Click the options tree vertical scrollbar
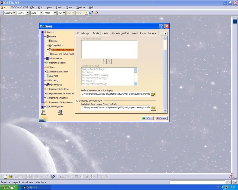This screenshot has width=238, height=190. click(43, 70)
